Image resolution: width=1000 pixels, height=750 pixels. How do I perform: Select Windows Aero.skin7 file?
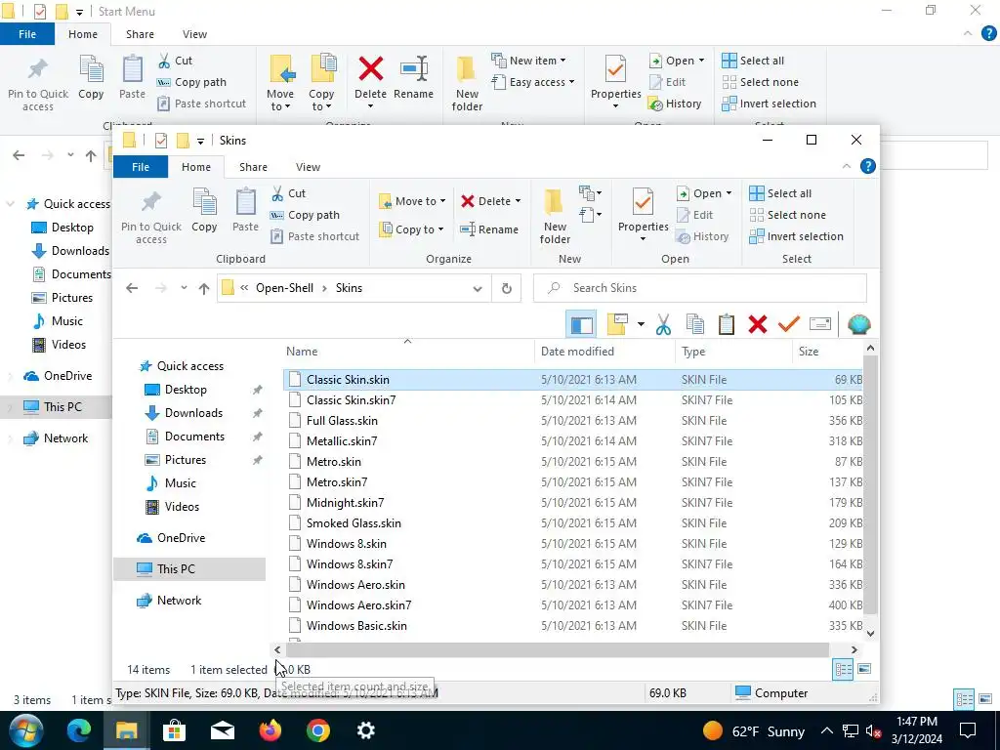[358, 605]
